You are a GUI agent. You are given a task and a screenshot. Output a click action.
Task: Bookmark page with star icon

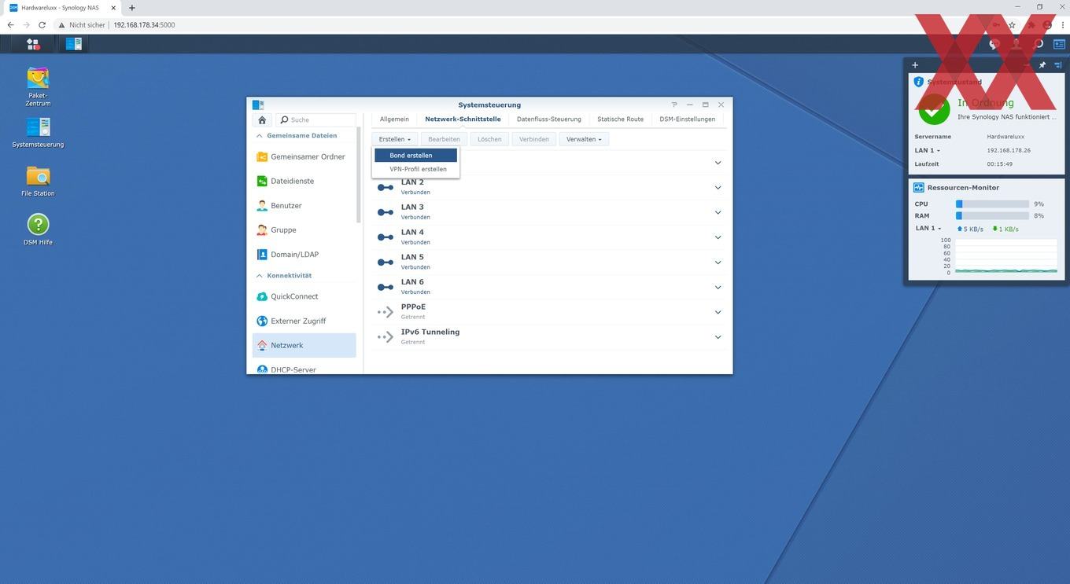(x=1012, y=24)
